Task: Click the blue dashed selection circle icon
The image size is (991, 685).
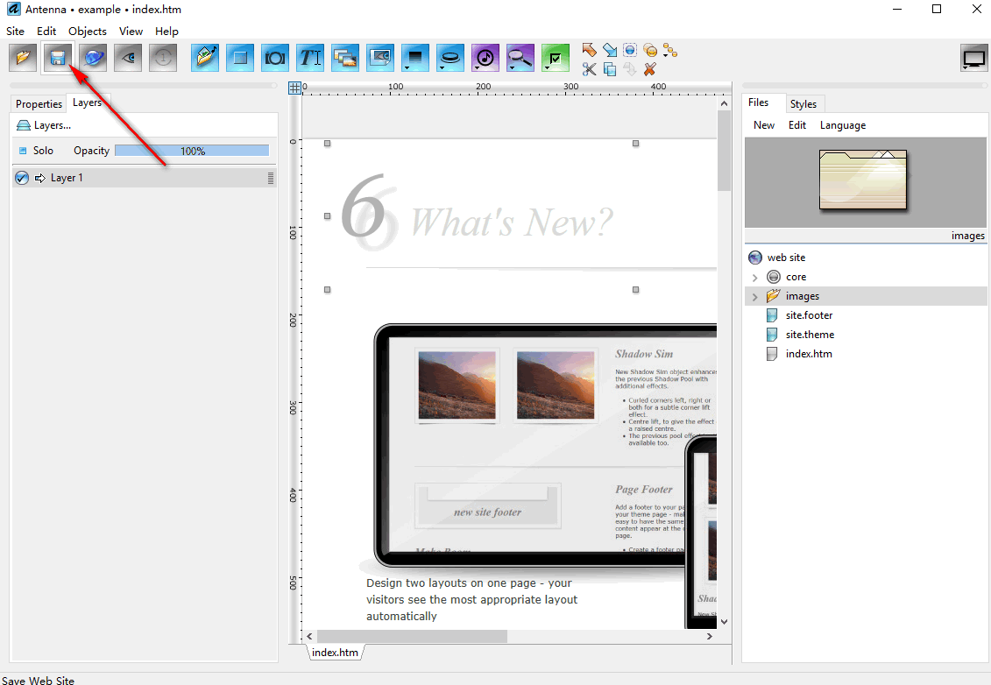Action: tap(630, 50)
